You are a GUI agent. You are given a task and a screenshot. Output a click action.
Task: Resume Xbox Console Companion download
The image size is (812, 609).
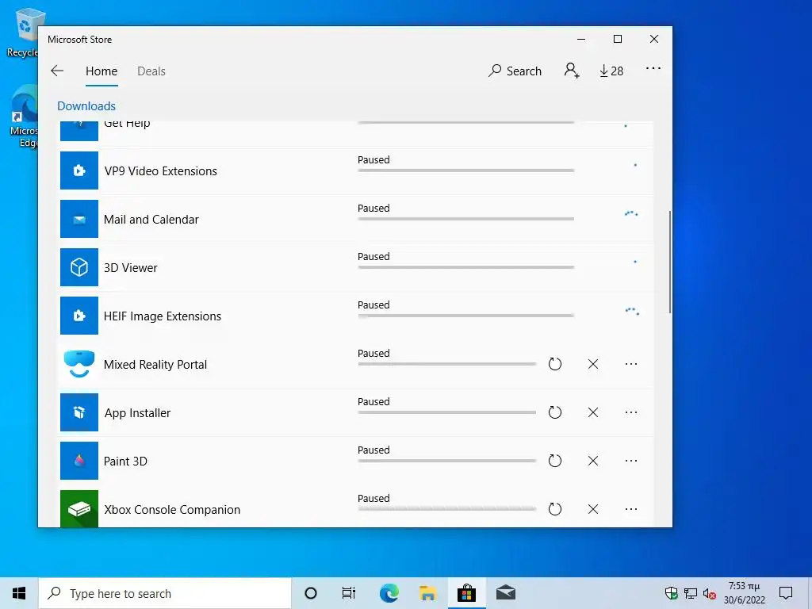pyautogui.click(x=554, y=509)
